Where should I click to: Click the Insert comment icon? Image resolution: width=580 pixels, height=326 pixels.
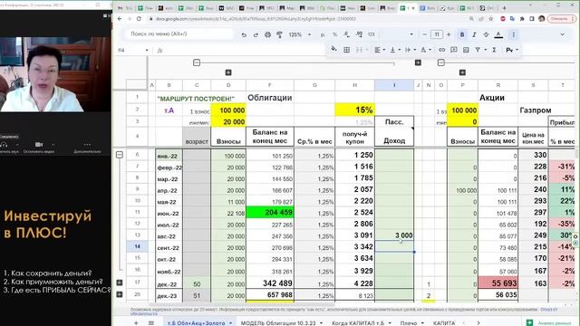pos(453,50)
